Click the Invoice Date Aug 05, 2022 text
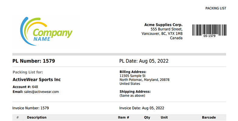The image size is (238, 121). (142, 108)
